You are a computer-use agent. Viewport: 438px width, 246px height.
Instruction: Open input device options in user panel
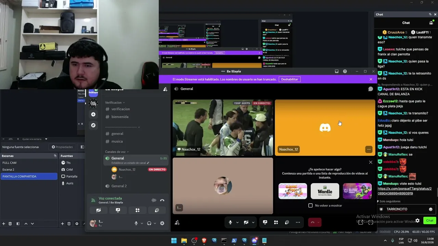pyautogui.click(x=142, y=223)
